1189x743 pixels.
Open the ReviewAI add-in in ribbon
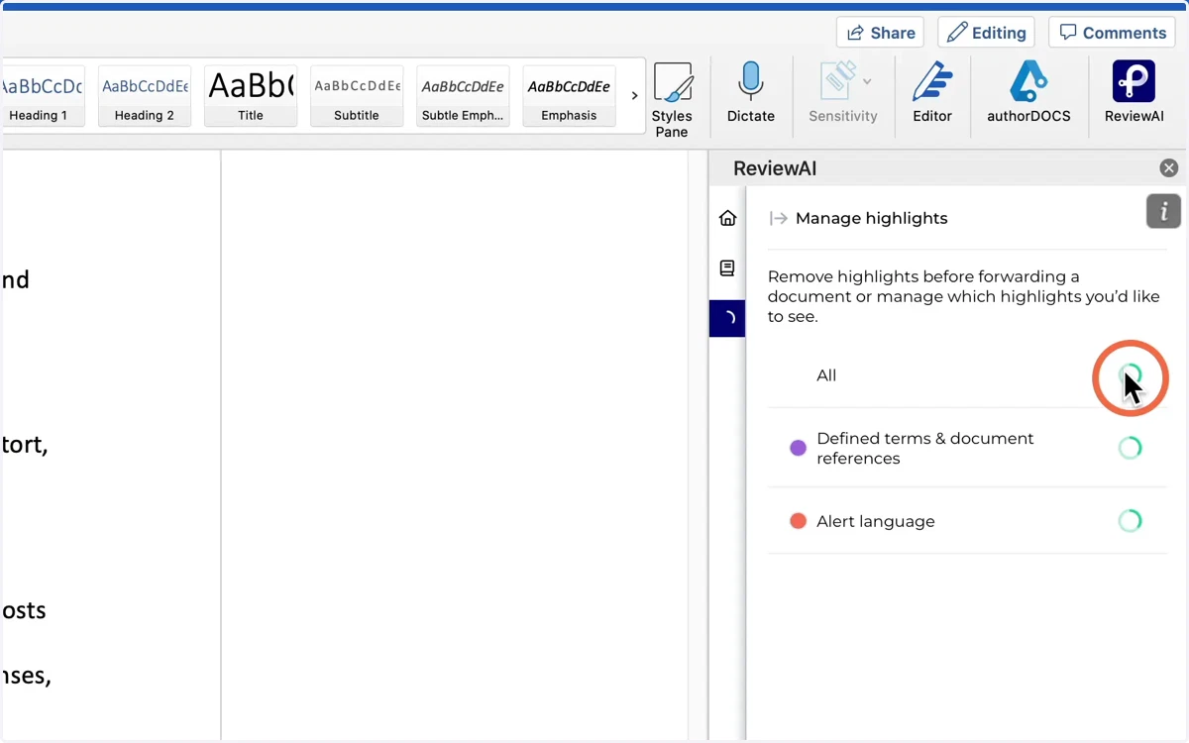[1134, 92]
